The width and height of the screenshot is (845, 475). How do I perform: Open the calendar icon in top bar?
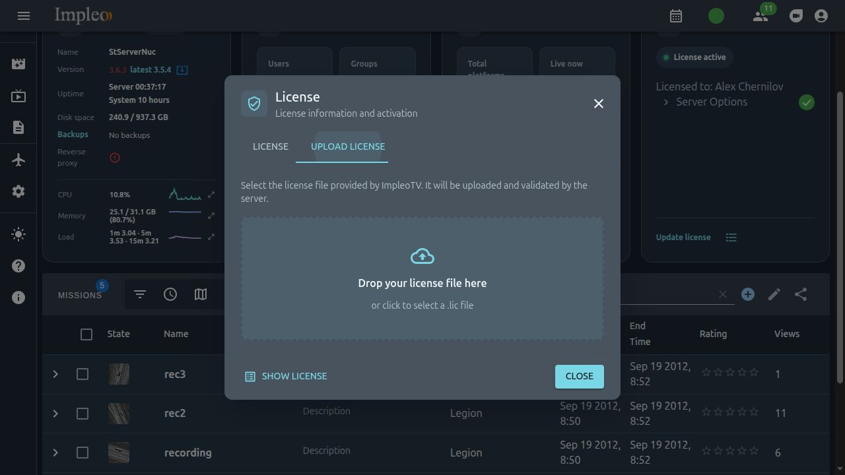pos(676,16)
